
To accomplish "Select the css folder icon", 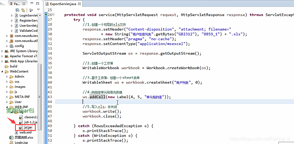I will tap(11, 82).
